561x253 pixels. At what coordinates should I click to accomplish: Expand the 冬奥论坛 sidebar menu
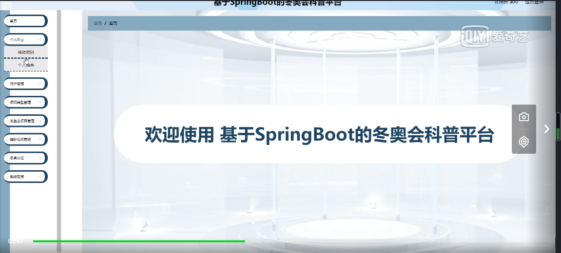point(25,158)
